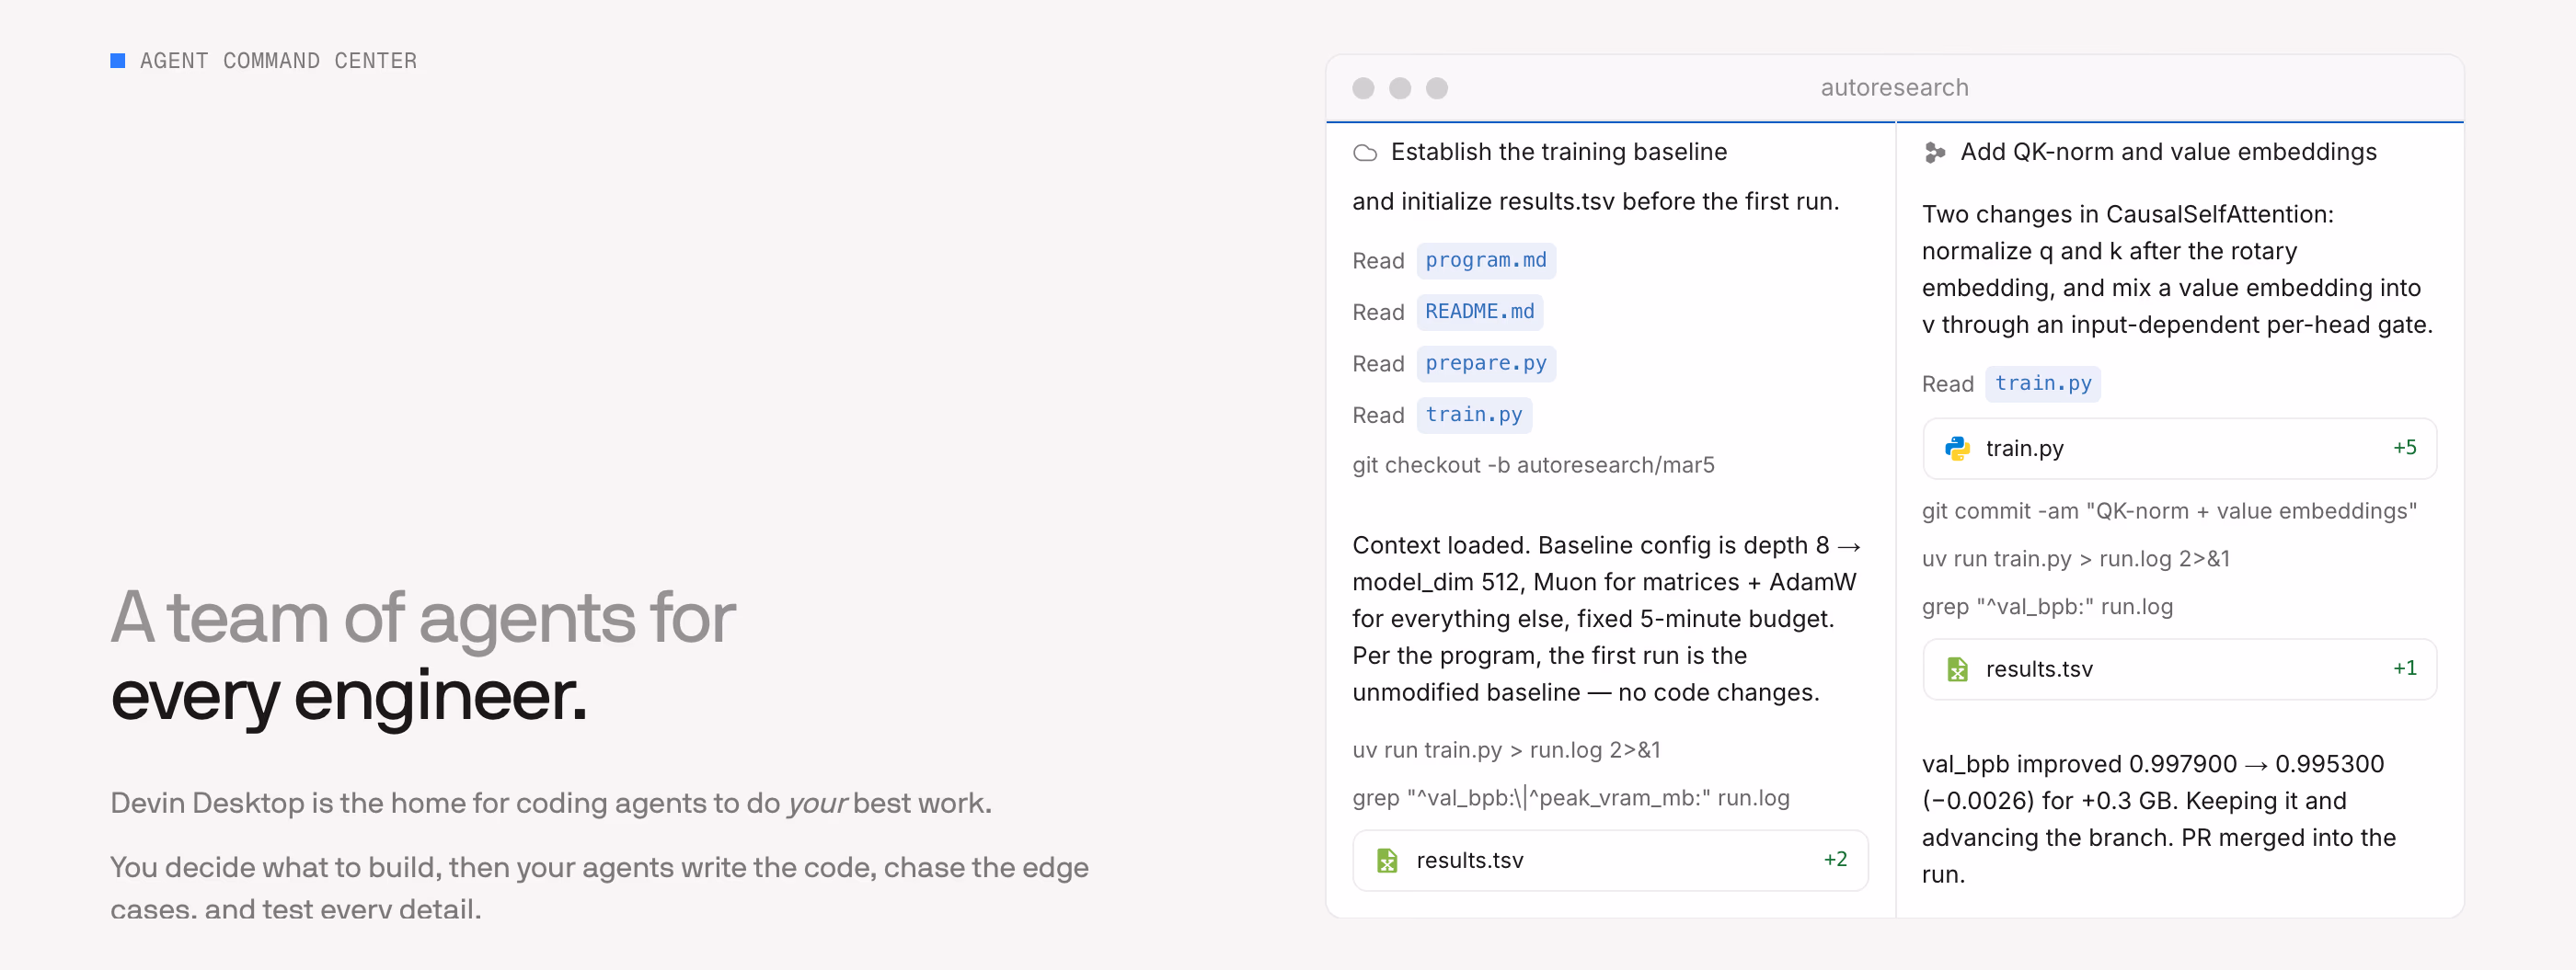
Task: Open the program.md file chip
Action: tap(1486, 261)
